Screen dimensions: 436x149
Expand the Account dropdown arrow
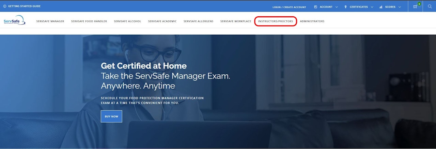pyautogui.click(x=337, y=7)
